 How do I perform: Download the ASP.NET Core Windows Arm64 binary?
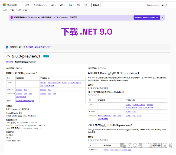(x=128, y=116)
